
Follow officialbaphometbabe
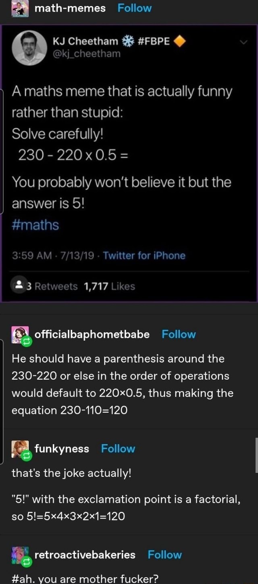pos(179,333)
